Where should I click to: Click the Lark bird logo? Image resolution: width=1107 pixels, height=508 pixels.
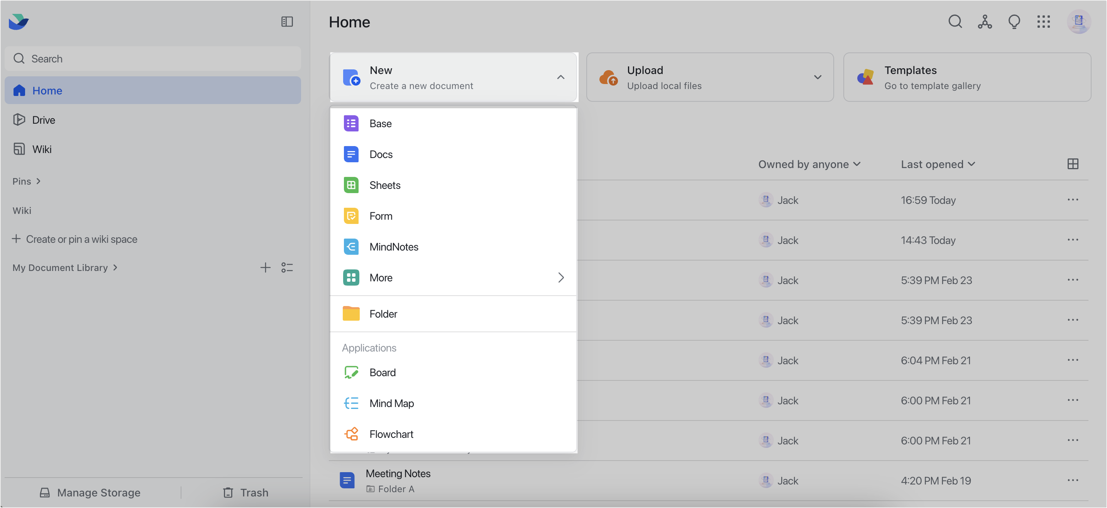point(19,22)
